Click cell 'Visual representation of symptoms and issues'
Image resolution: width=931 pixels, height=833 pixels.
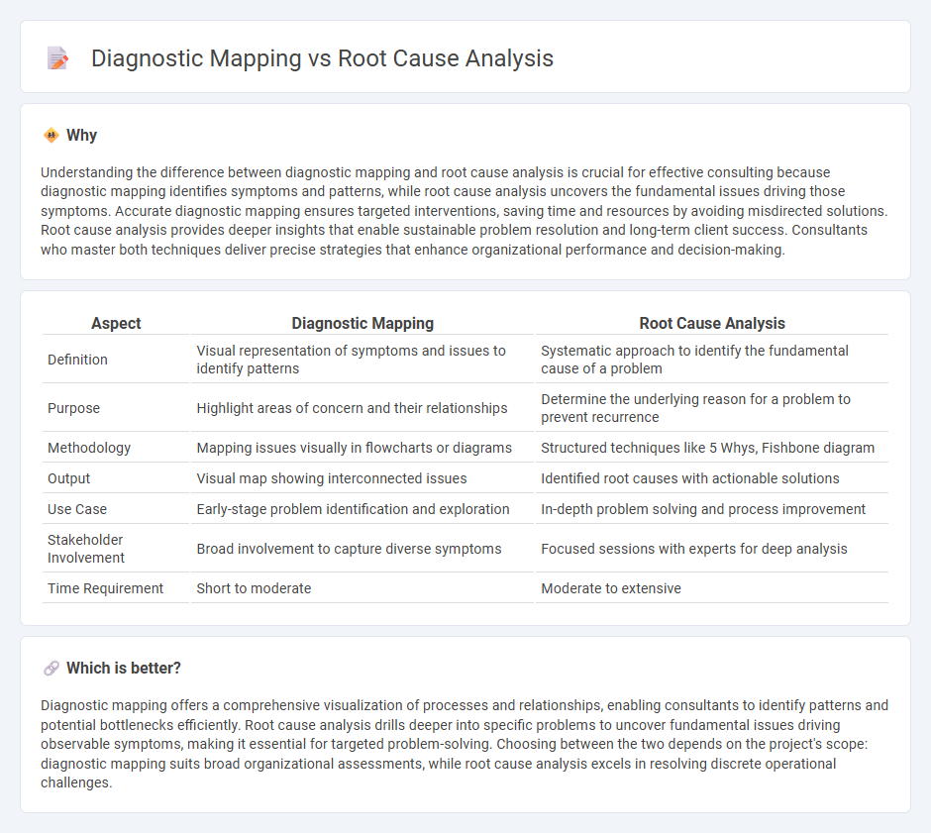[x=362, y=360]
